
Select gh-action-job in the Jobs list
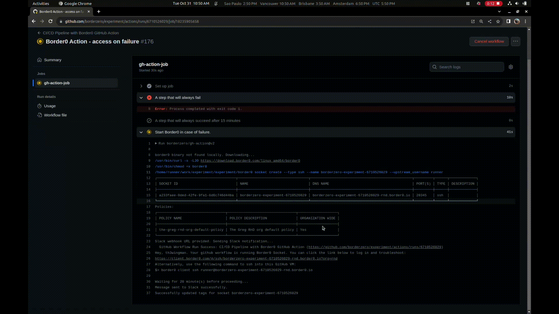pos(57,83)
